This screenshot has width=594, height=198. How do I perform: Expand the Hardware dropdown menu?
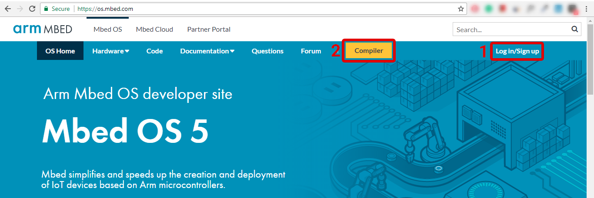110,51
